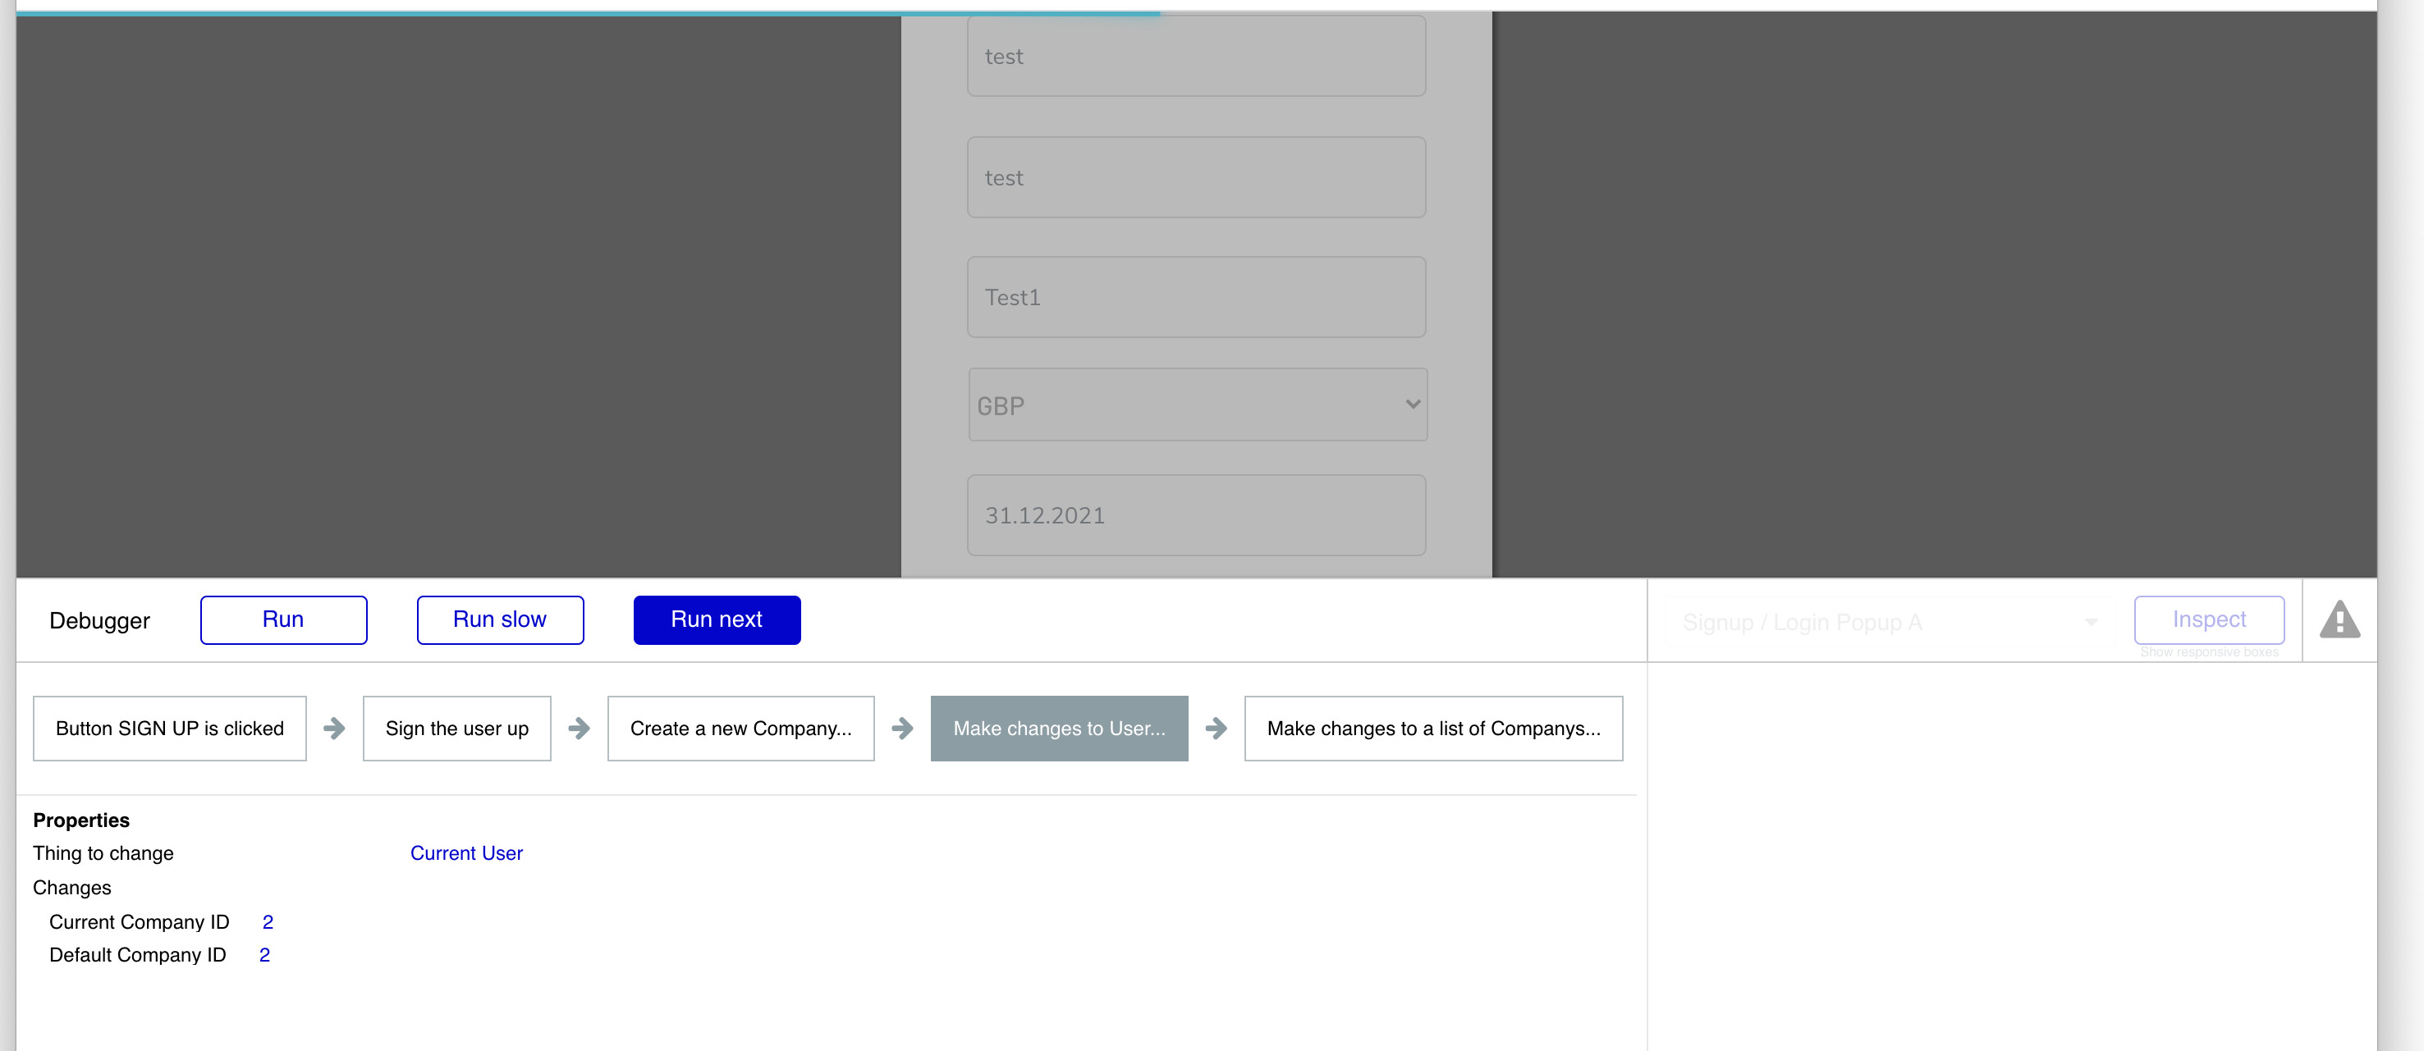Click arrow after Sign the user up

pos(579,729)
